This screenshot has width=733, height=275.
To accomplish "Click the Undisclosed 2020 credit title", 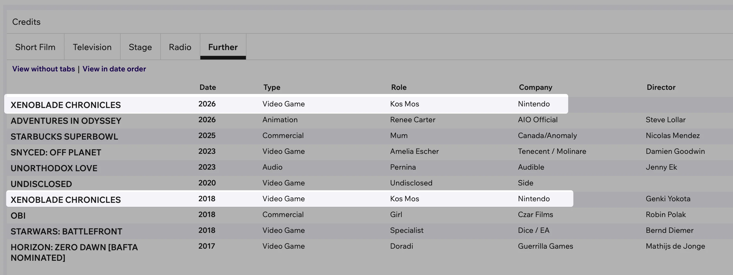I will point(41,184).
